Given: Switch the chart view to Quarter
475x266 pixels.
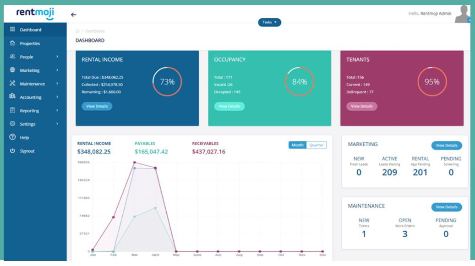Looking at the screenshot, I should point(317,145).
